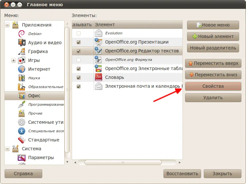246x184 pixels.
Task: Select the Audio and Video film icon
Action: [x=22, y=43]
